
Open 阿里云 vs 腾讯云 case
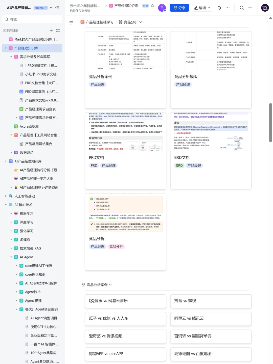[211, 319]
